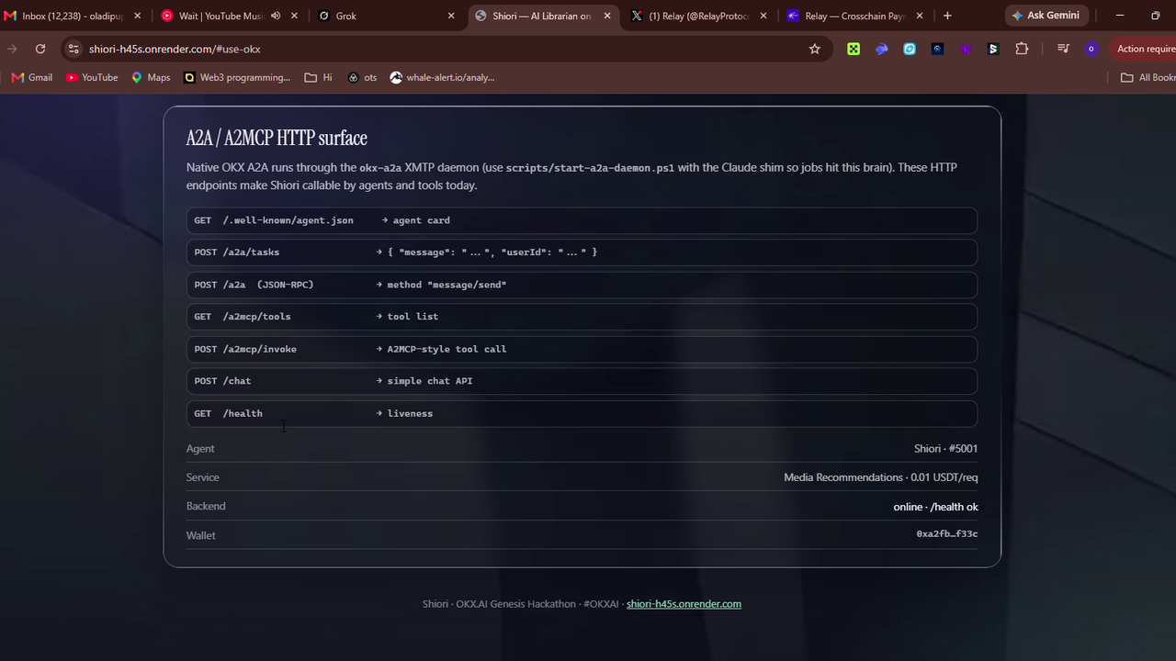The image size is (1176, 661).
Task: Minimize the Chrome window
Action: (1119, 16)
